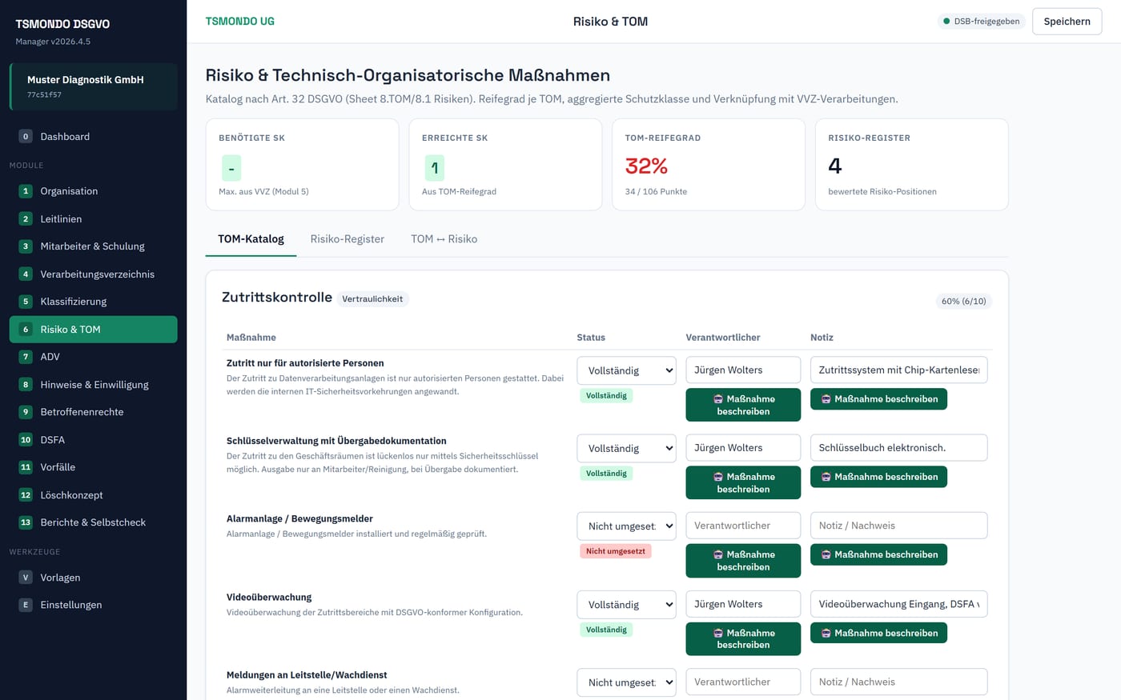Click Maßnahme beschreiben under Notiz for Schlüsselverwaltung row
This screenshot has height=700, width=1121.
click(878, 477)
